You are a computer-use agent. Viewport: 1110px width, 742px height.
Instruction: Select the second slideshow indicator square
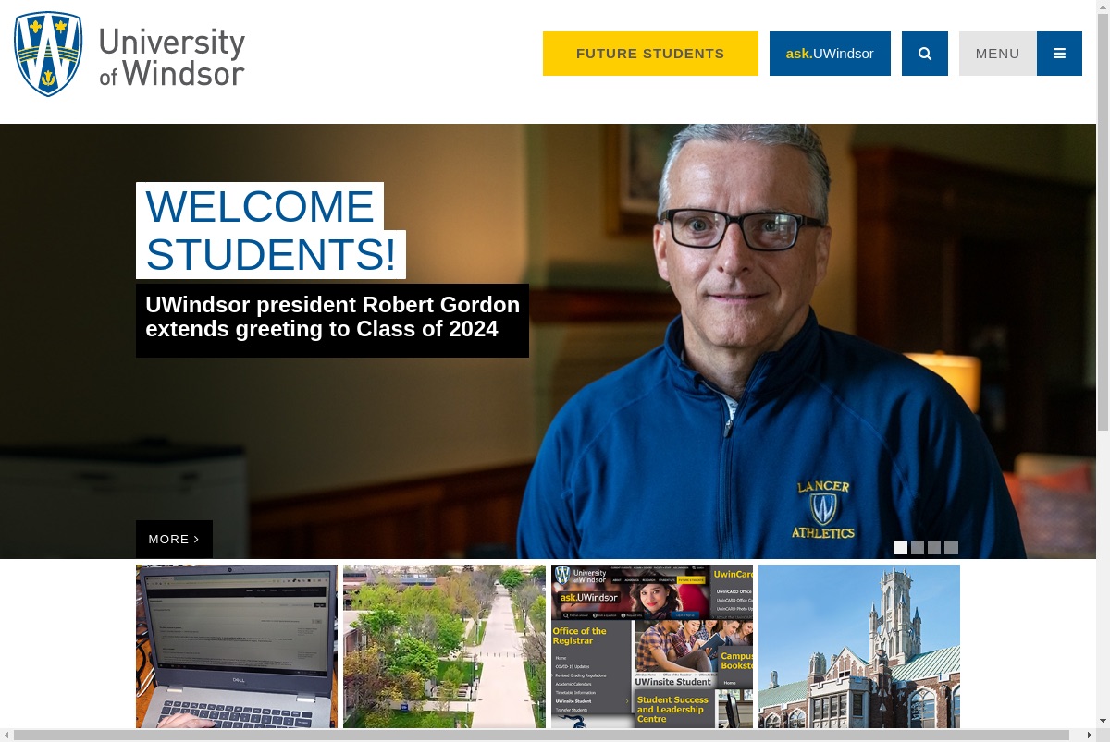point(918,547)
